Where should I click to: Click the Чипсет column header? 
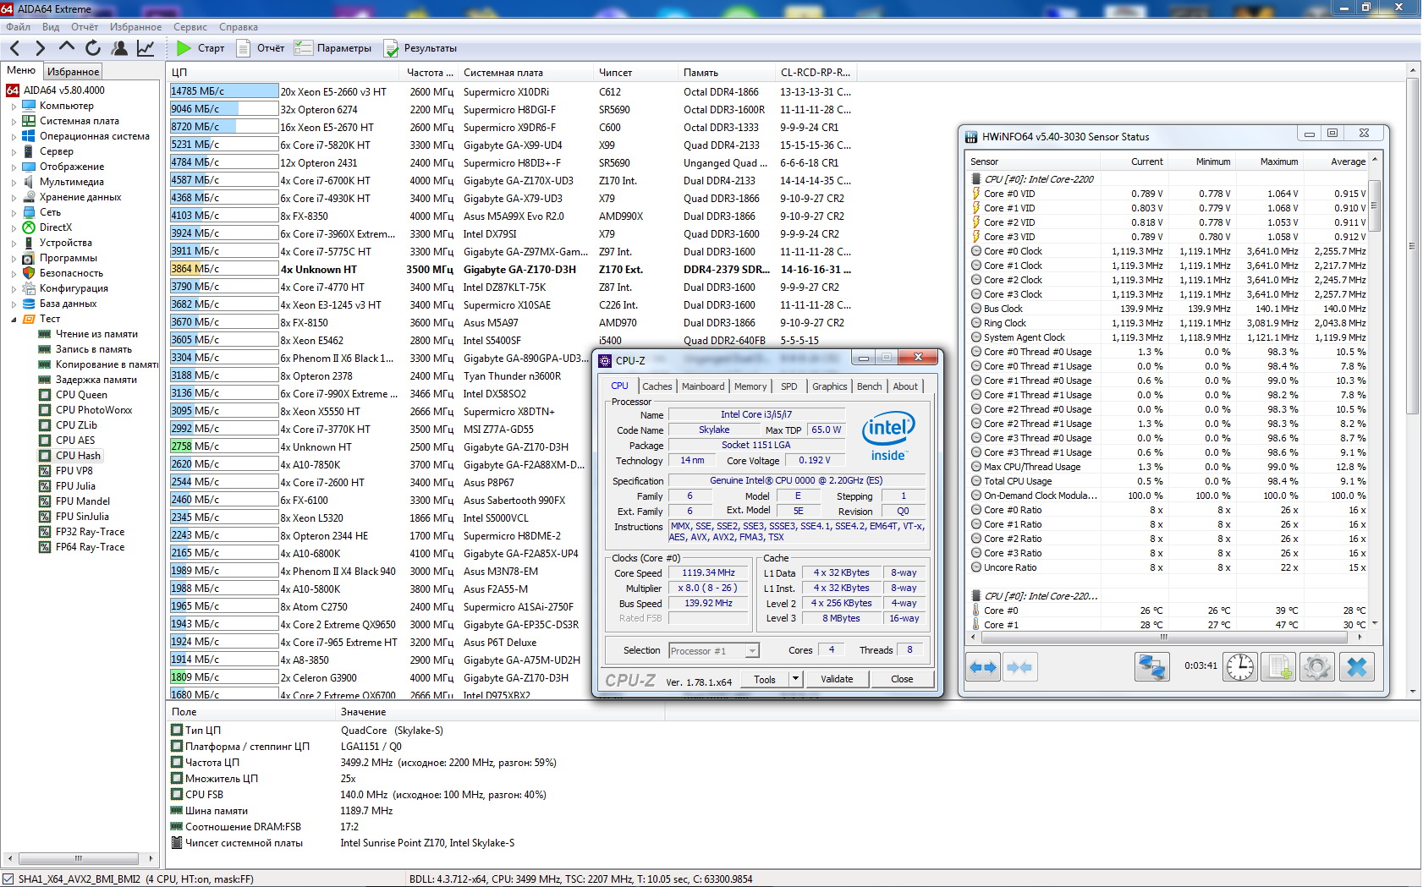point(636,73)
